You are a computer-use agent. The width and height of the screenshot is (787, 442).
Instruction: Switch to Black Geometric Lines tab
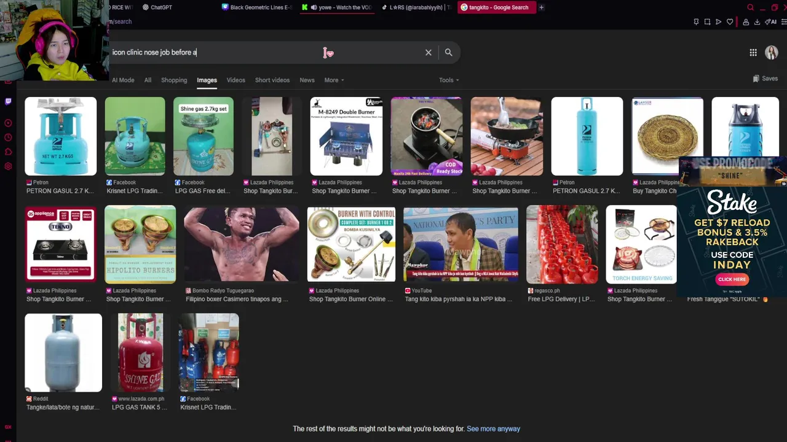tap(257, 7)
